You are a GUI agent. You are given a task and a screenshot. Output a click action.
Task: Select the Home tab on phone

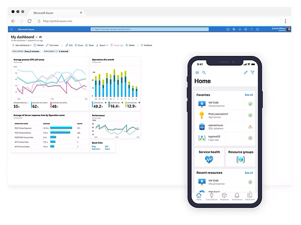click(199, 196)
